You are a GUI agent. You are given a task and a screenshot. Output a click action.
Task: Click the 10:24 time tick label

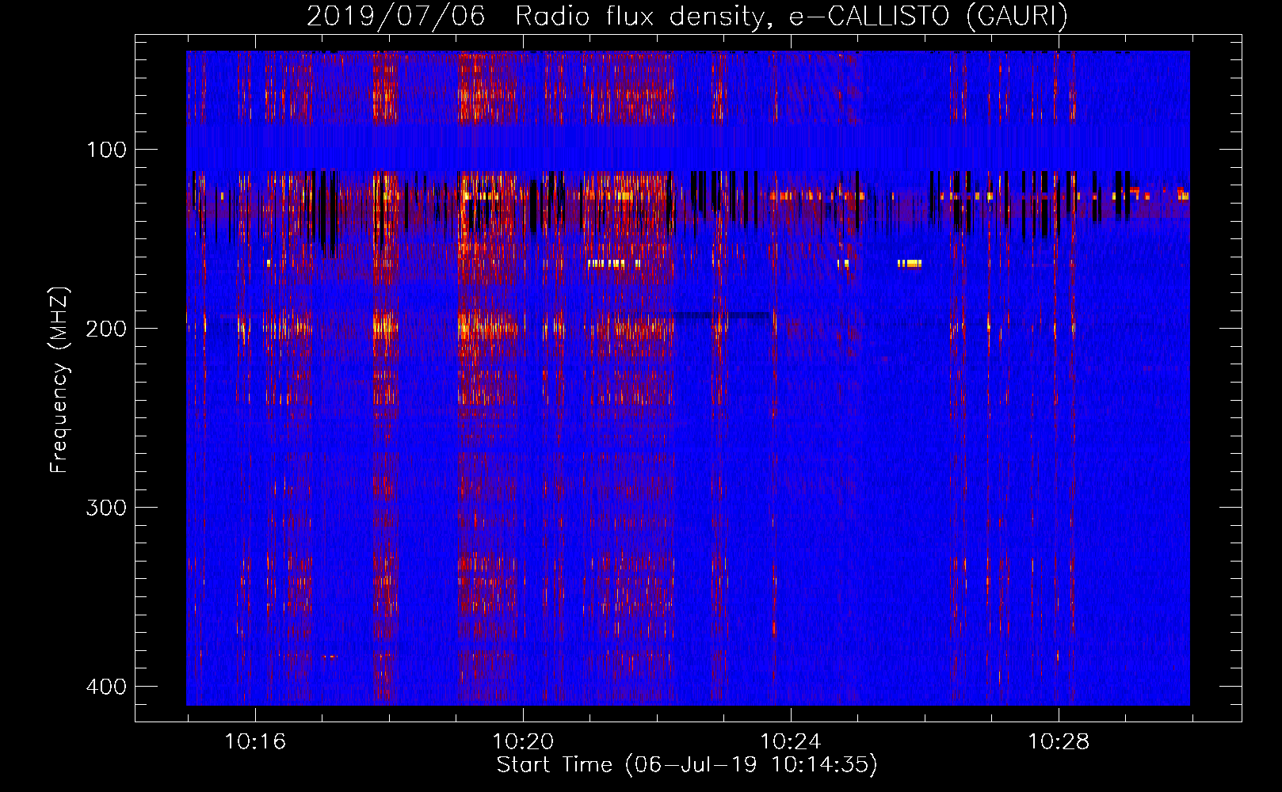(791, 742)
